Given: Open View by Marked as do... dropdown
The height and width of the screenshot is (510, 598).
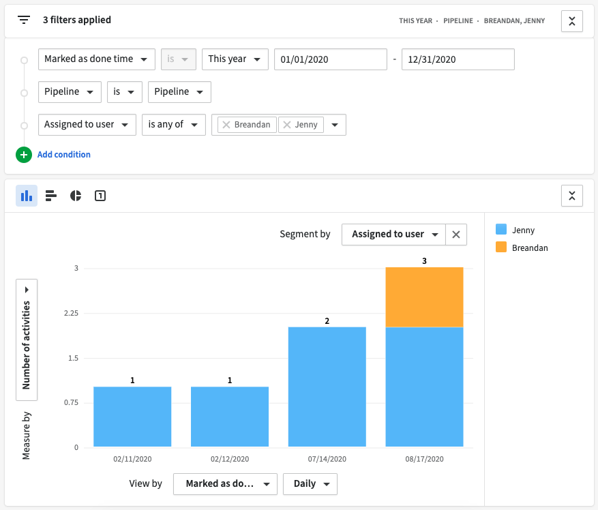Looking at the screenshot, I should (225, 484).
